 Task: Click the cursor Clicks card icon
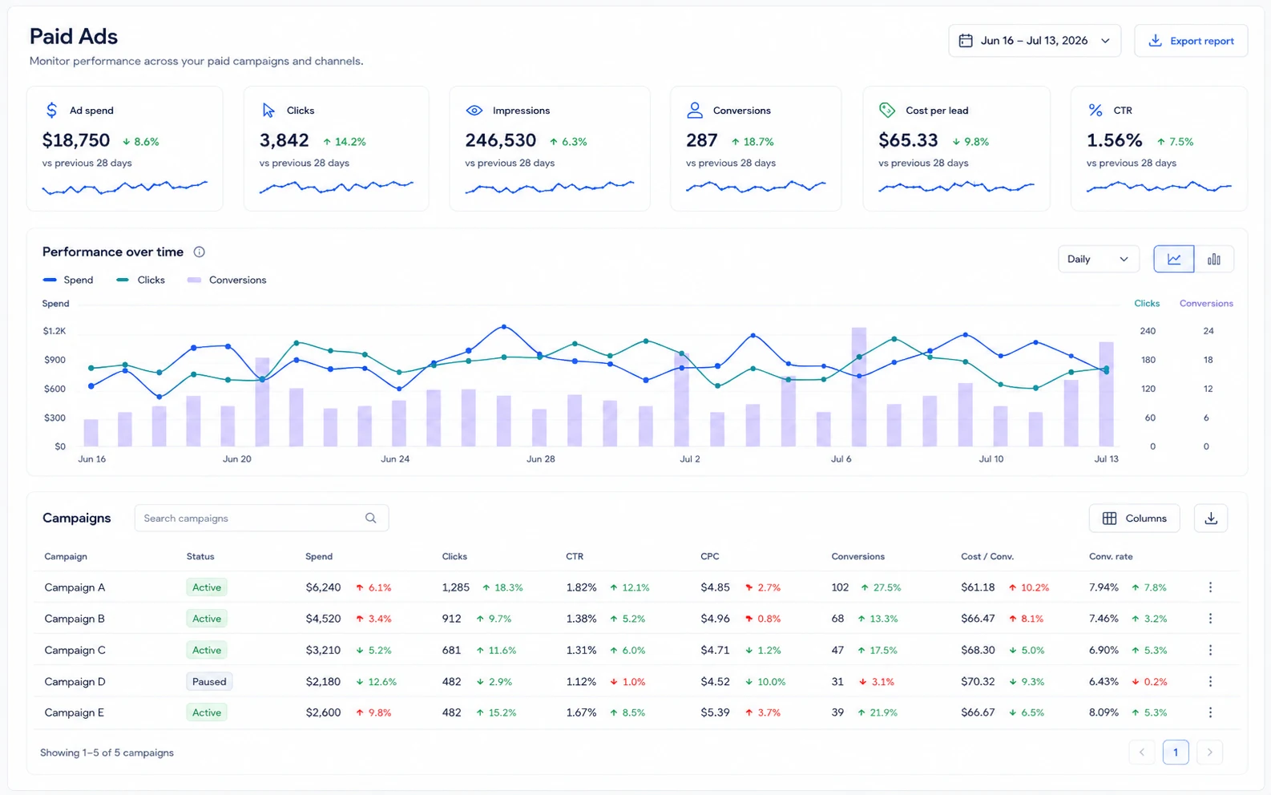tap(268, 111)
